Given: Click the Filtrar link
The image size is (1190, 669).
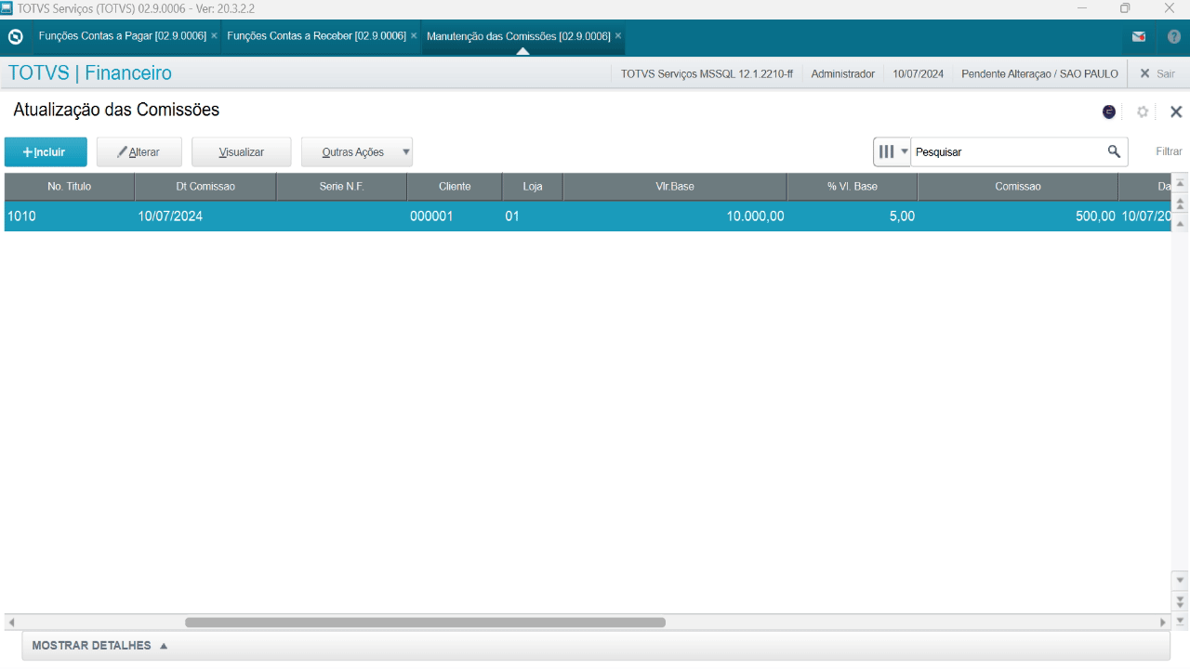Looking at the screenshot, I should [x=1169, y=151].
